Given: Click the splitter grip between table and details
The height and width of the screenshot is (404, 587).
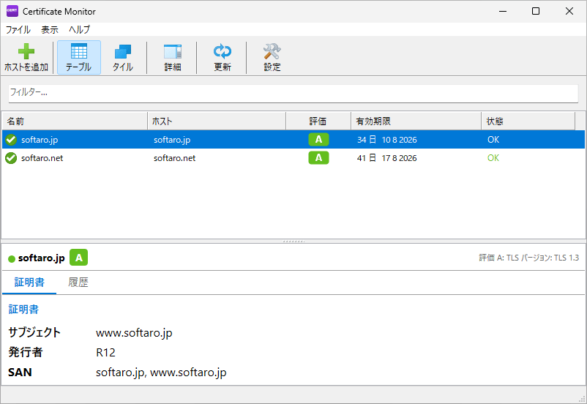Looking at the screenshot, I should [293, 242].
